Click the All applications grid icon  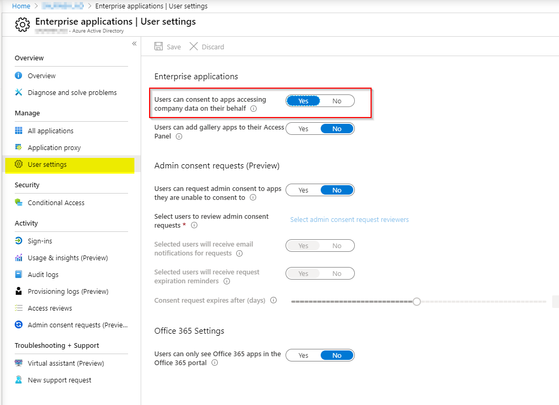point(19,131)
